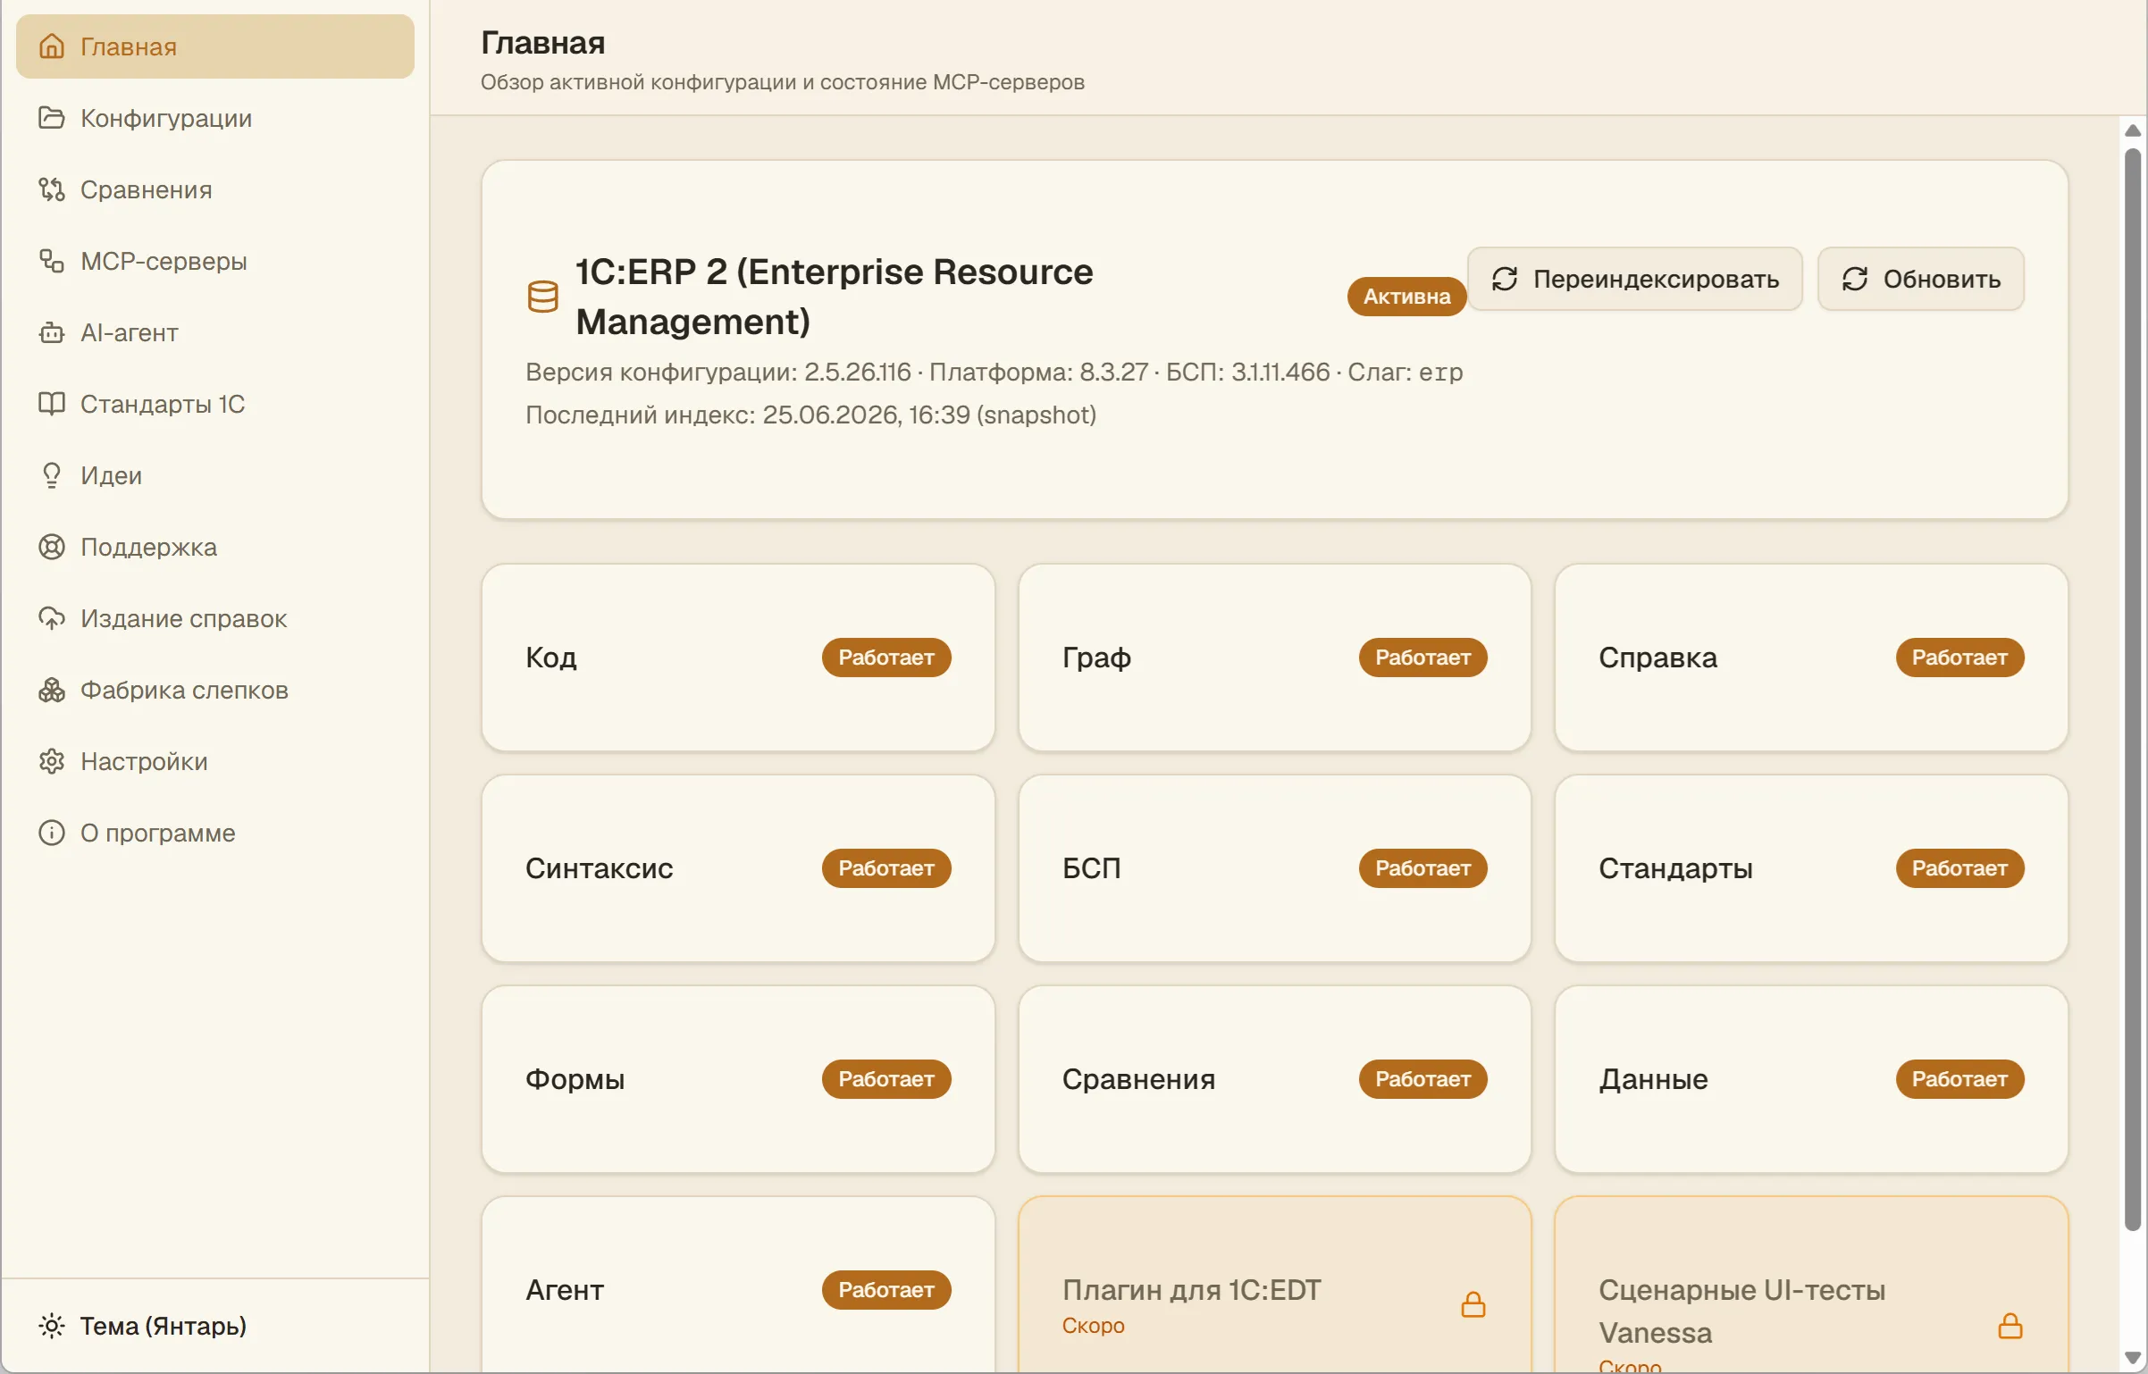The image size is (2148, 1374).
Task: Click the compare icon beside Сравнения
Action: click(x=52, y=189)
